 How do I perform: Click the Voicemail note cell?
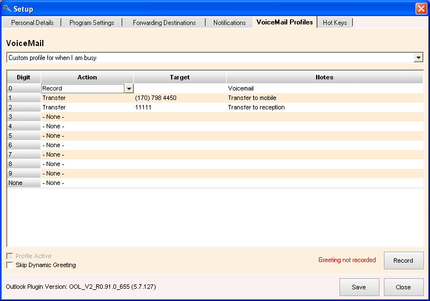coord(324,88)
